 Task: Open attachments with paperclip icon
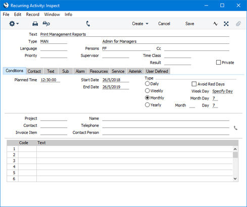click(x=238, y=24)
